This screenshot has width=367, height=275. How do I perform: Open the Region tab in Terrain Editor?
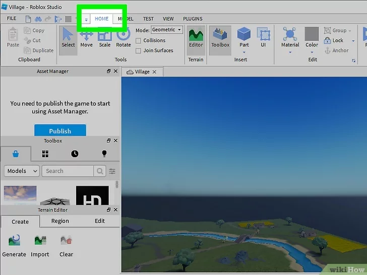pyautogui.click(x=60, y=221)
